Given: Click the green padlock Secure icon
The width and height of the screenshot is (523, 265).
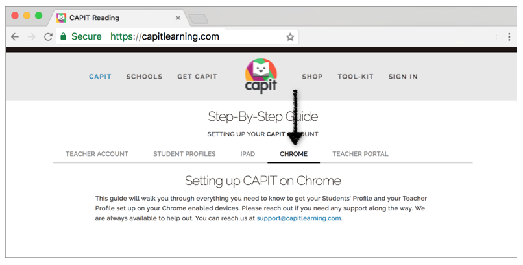Looking at the screenshot, I should [64, 36].
